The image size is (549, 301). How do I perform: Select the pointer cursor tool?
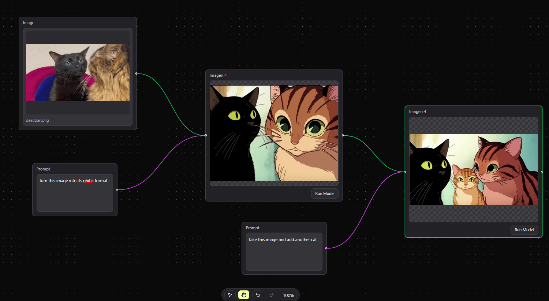point(230,295)
